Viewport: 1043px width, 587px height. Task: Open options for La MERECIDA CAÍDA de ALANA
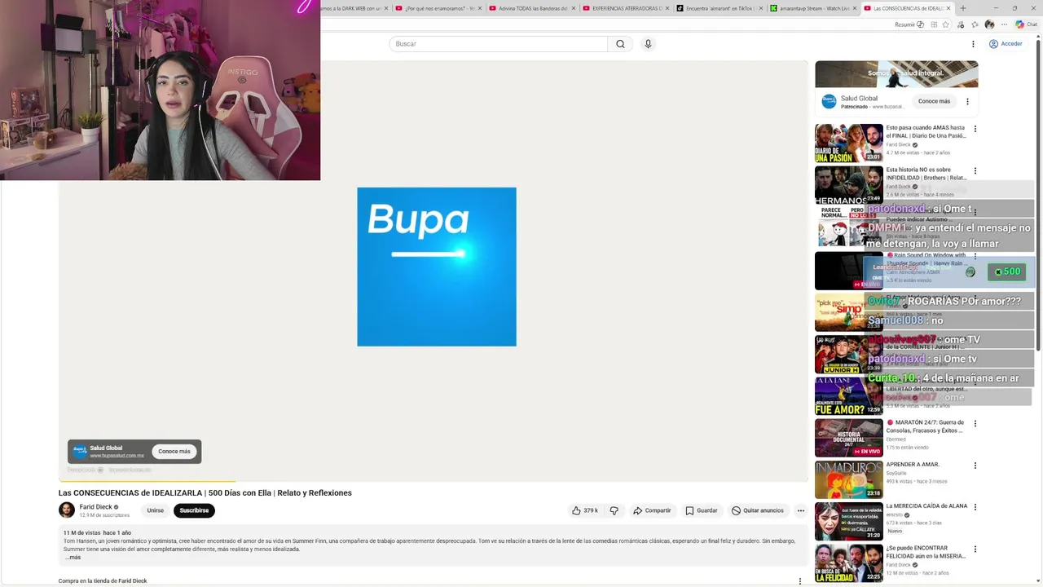[975, 507]
